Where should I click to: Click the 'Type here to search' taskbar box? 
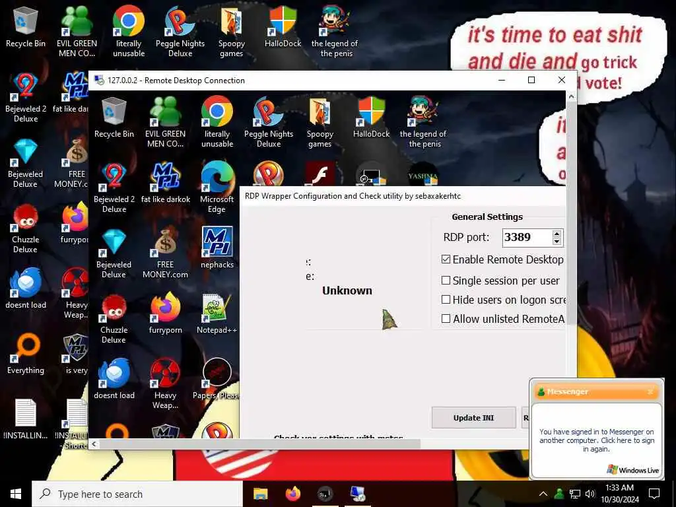tap(137, 494)
